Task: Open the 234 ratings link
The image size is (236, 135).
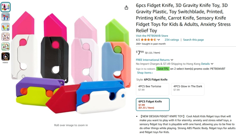Action: 172,40
